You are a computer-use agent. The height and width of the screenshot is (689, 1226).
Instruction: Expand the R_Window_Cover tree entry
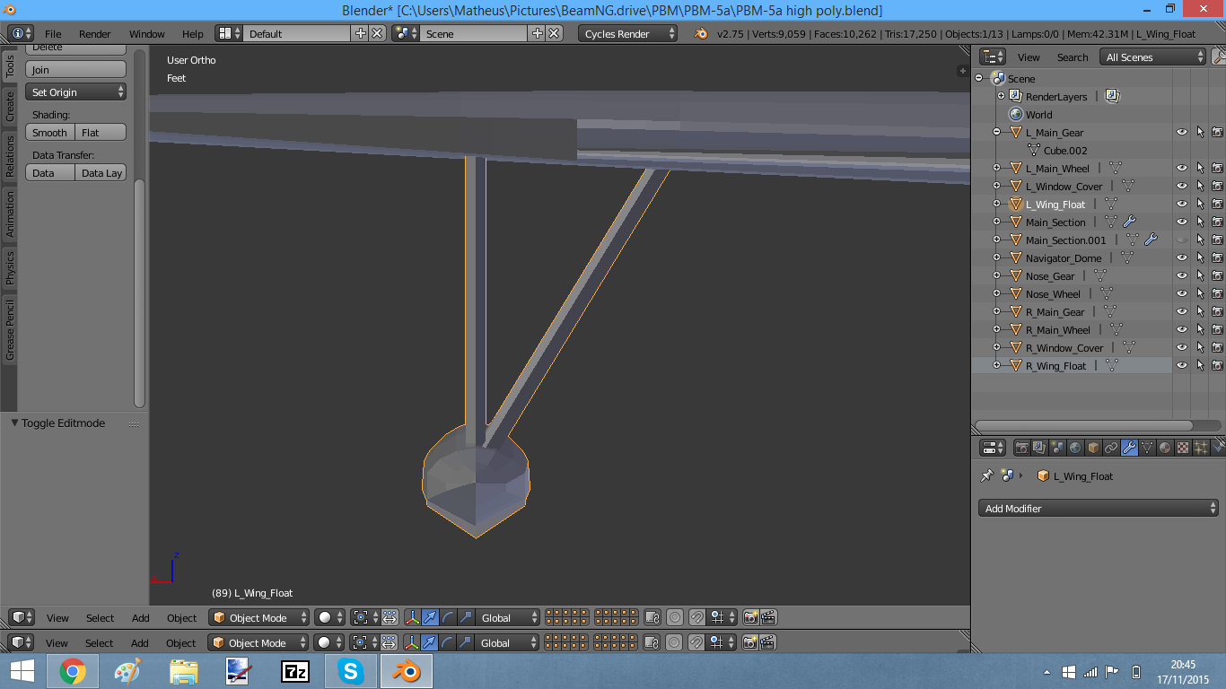996,347
